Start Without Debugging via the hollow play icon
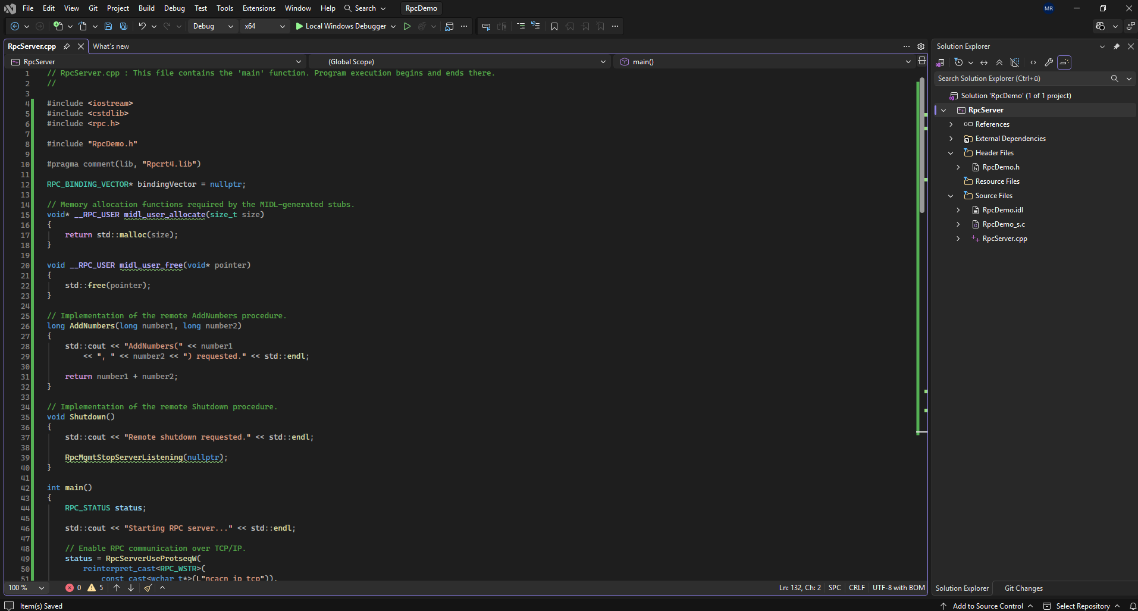Image resolution: width=1138 pixels, height=611 pixels. [x=407, y=26]
